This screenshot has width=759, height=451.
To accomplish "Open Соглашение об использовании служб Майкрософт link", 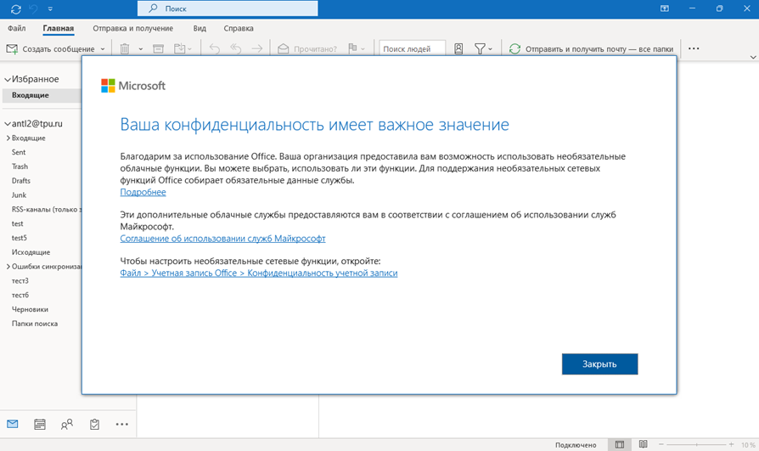I will coord(222,239).
